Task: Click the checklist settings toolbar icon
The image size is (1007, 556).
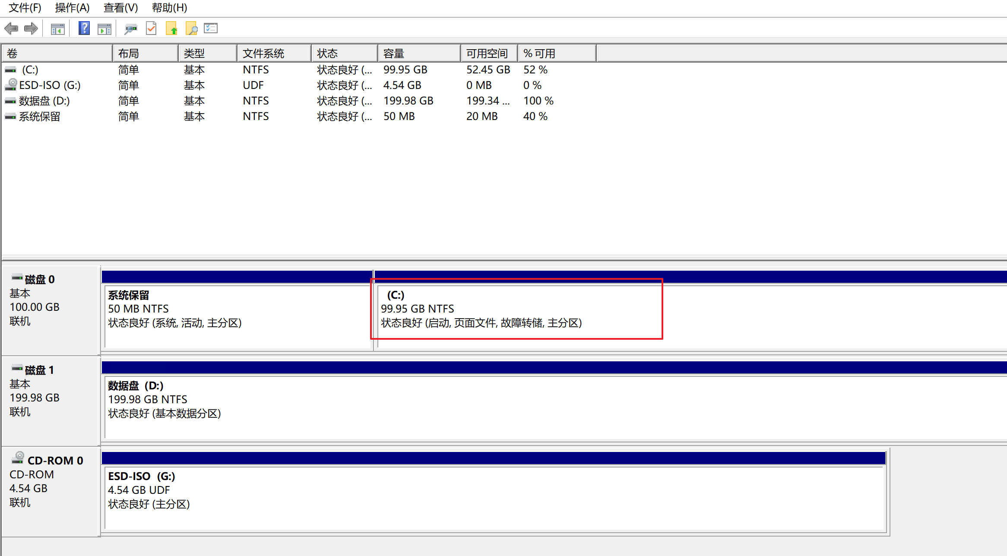Action: click(x=211, y=28)
